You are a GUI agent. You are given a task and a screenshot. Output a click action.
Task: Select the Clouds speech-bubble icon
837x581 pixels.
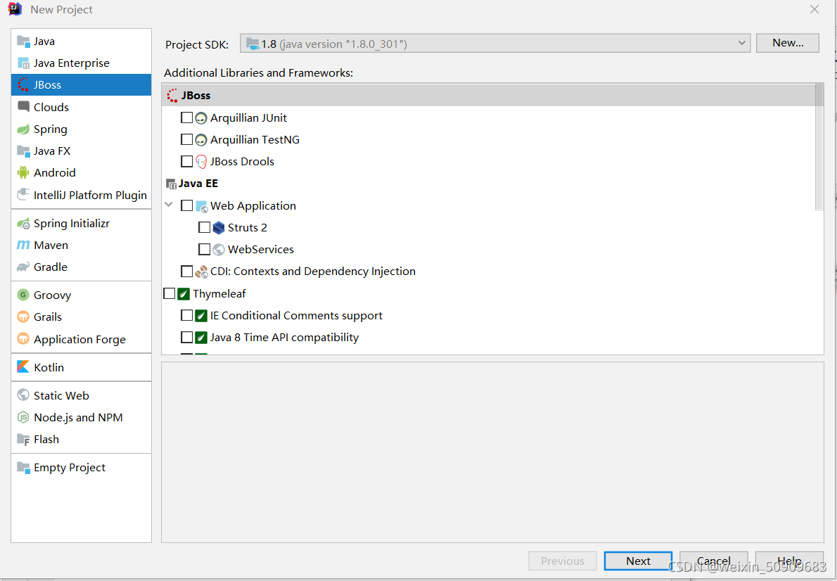tap(23, 107)
